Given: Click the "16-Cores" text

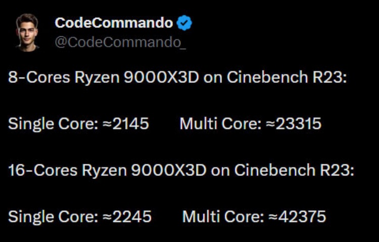Looking at the screenshot, I should (x=41, y=170).
